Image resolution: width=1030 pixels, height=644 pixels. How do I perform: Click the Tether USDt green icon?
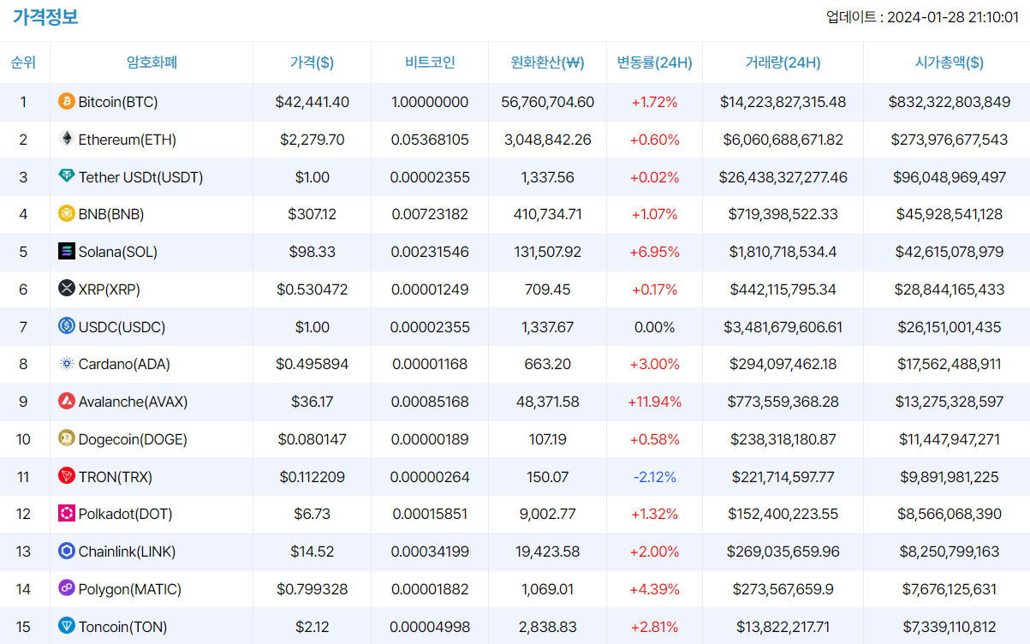67,176
